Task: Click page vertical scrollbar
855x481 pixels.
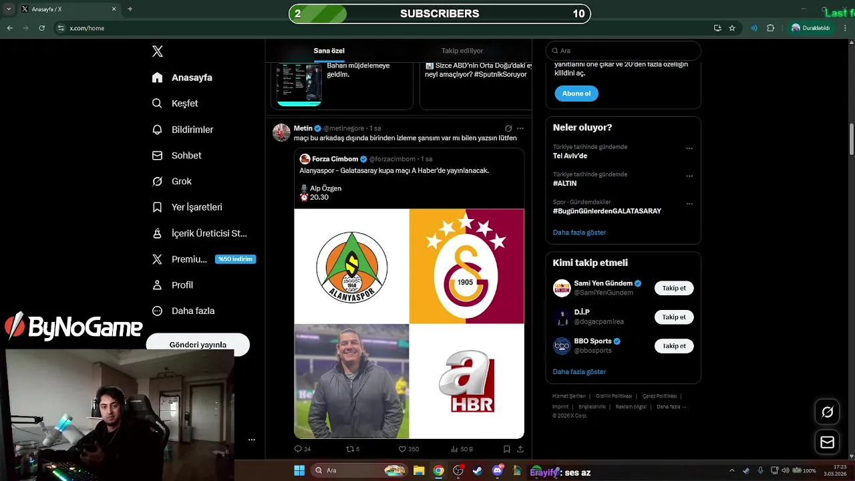Action: 852,139
